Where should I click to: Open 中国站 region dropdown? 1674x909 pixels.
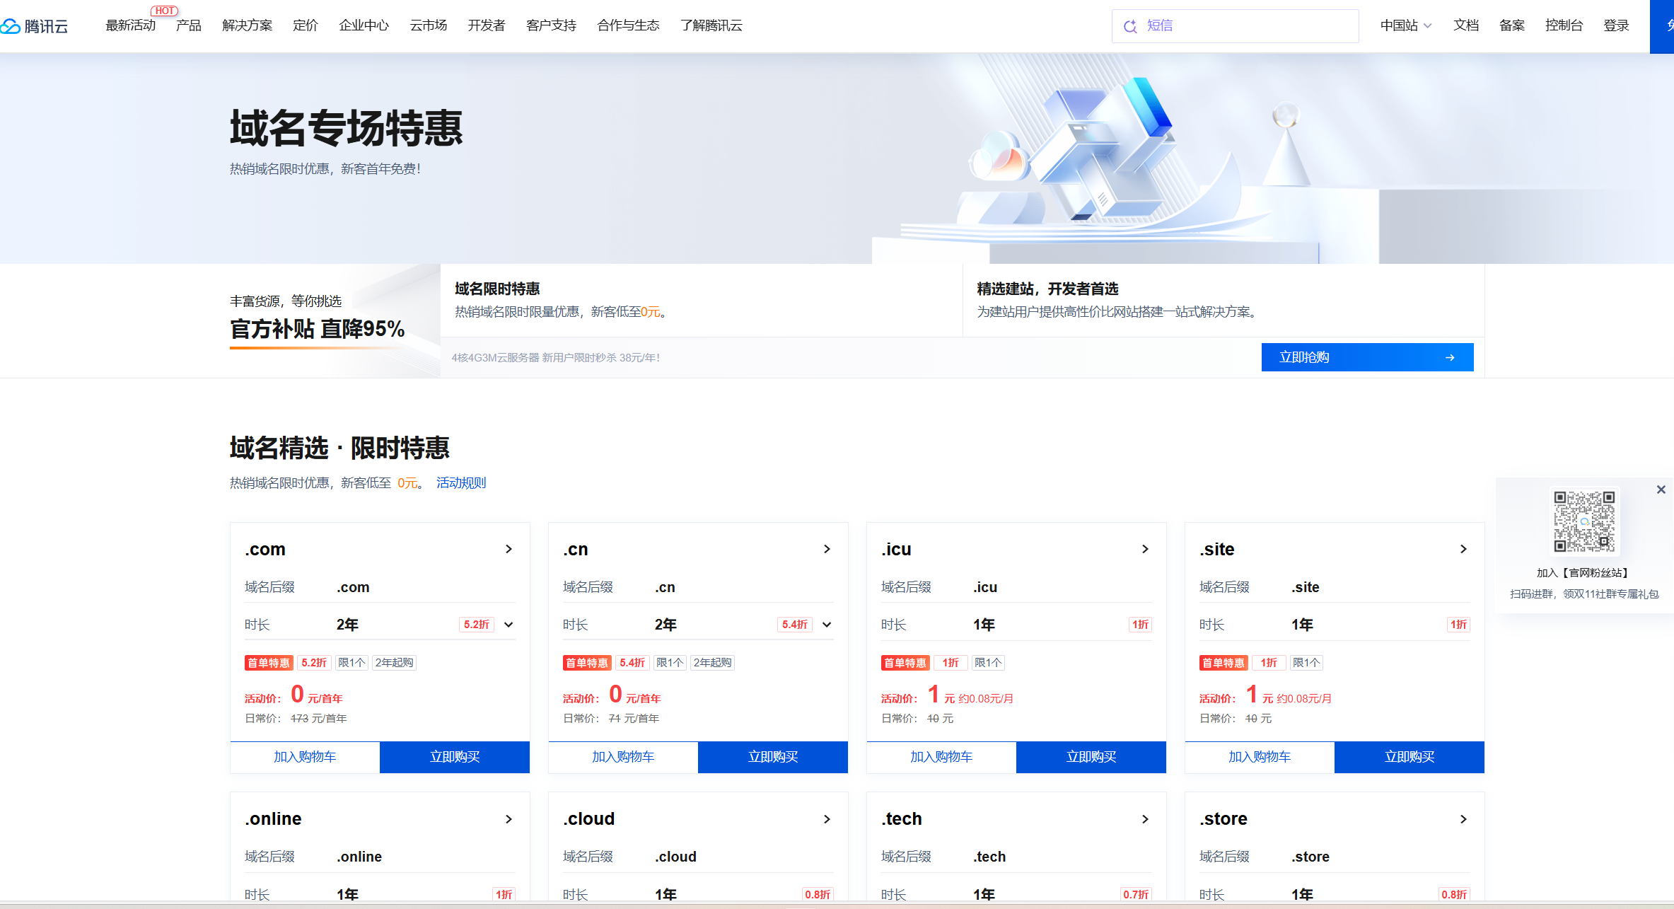[x=1405, y=25]
